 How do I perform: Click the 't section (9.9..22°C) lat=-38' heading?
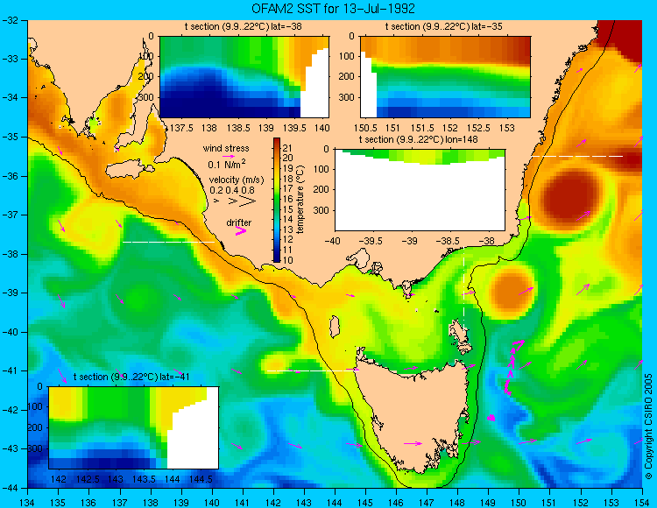(243, 26)
